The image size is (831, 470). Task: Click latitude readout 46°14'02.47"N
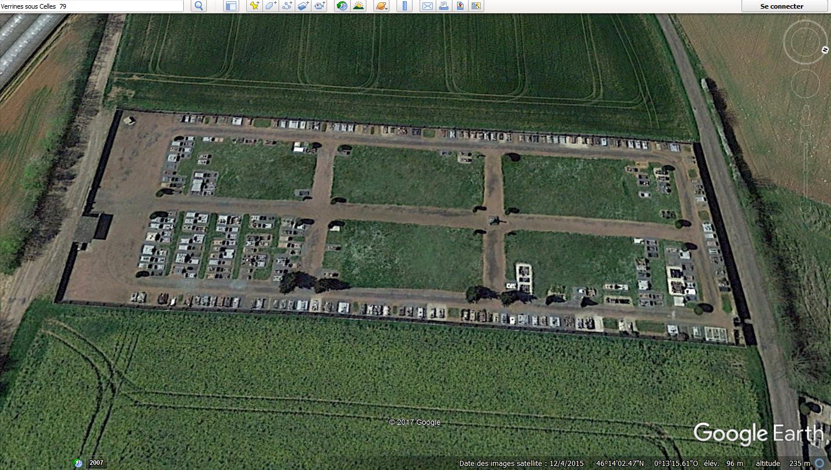619,463
